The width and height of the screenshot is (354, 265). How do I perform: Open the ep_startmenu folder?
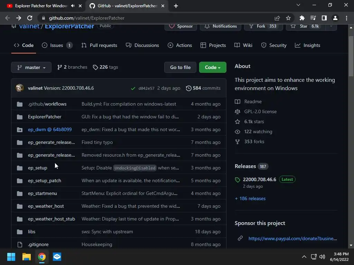[x=43, y=193]
